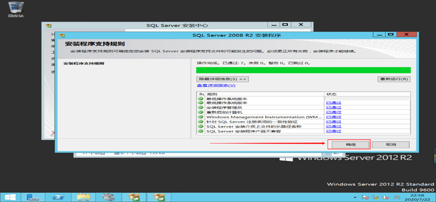The image size is (436, 202).
Task: Select SQL Server 安装程序产品不兼容 row
Action: [303, 131]
